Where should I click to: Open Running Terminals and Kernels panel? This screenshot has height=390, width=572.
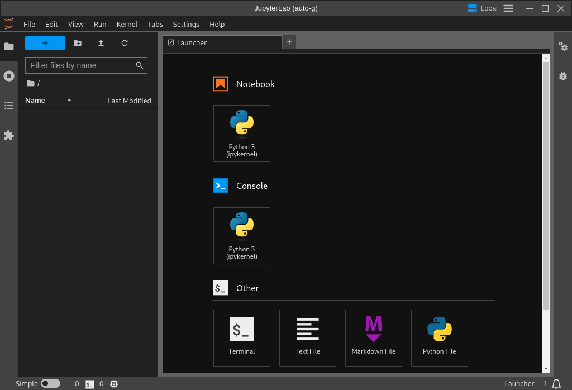pos(9,76)
